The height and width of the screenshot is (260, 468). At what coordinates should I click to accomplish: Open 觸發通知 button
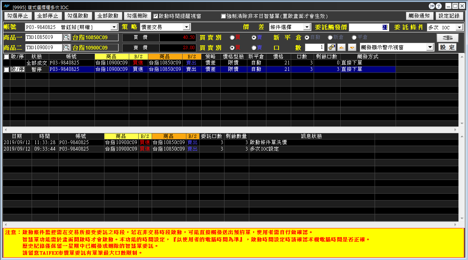pos(419,16)
